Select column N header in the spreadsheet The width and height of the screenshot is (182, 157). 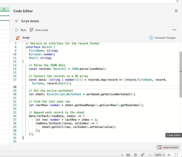(4, 9)
